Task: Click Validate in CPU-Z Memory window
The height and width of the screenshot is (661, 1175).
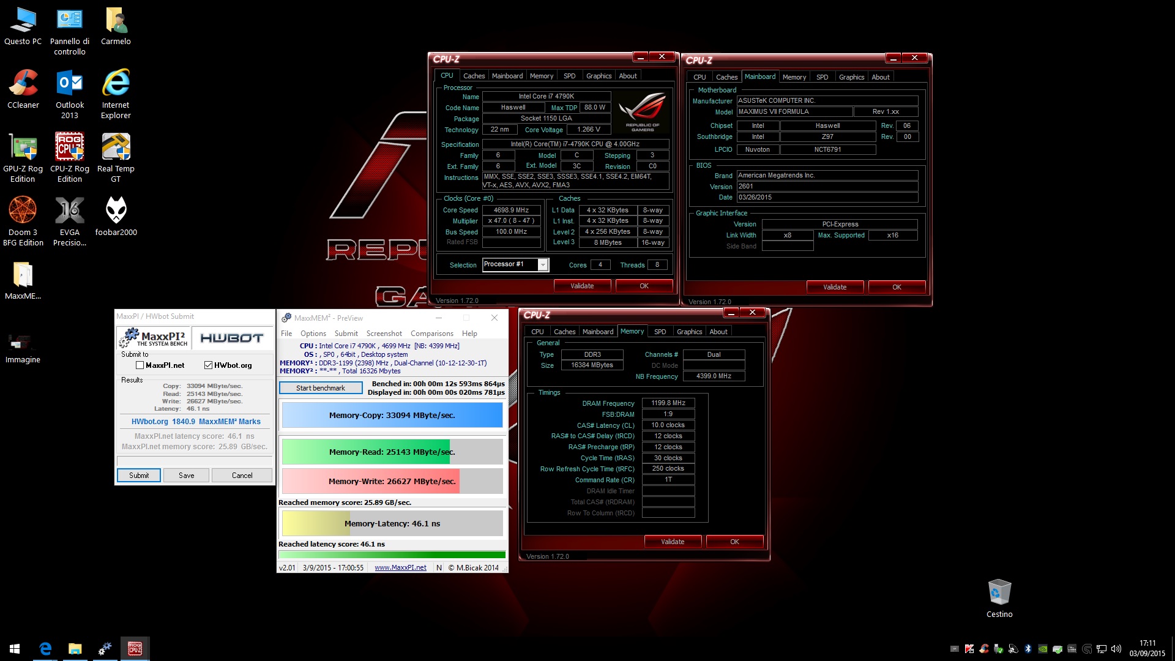Action: [x=673, y=542]
